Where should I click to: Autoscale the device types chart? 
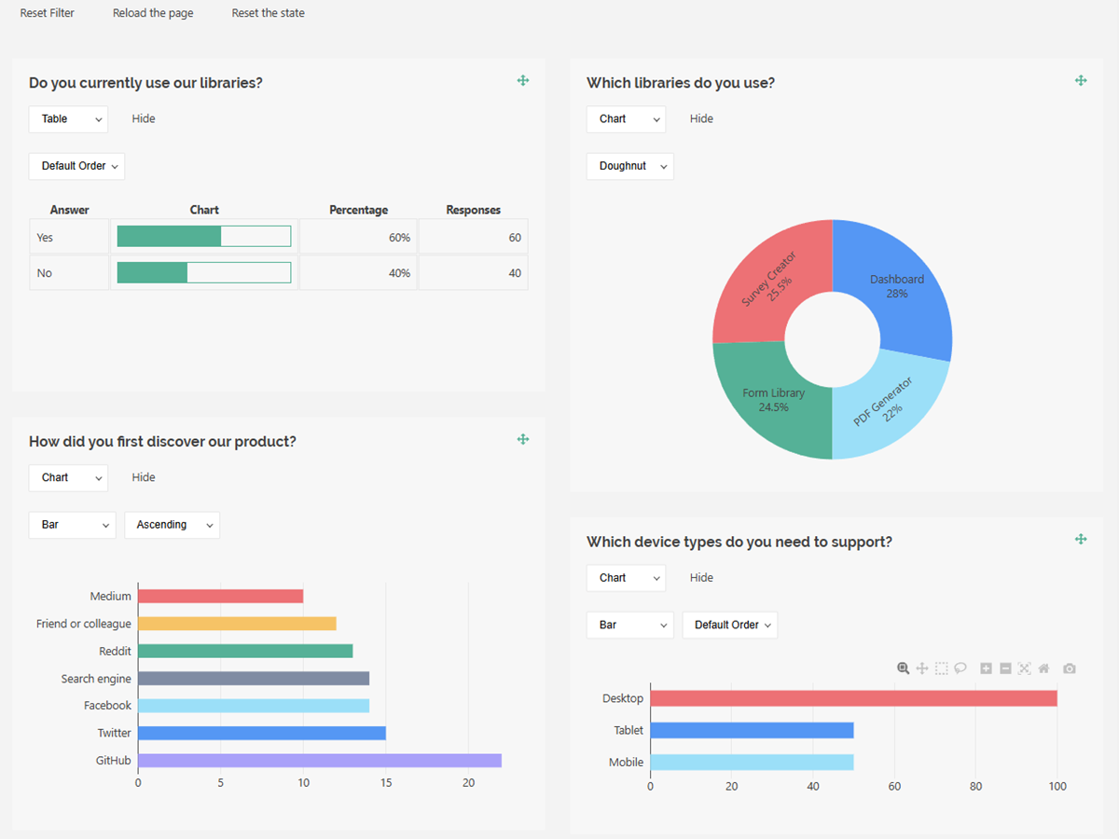click(x=1024, y=668)
